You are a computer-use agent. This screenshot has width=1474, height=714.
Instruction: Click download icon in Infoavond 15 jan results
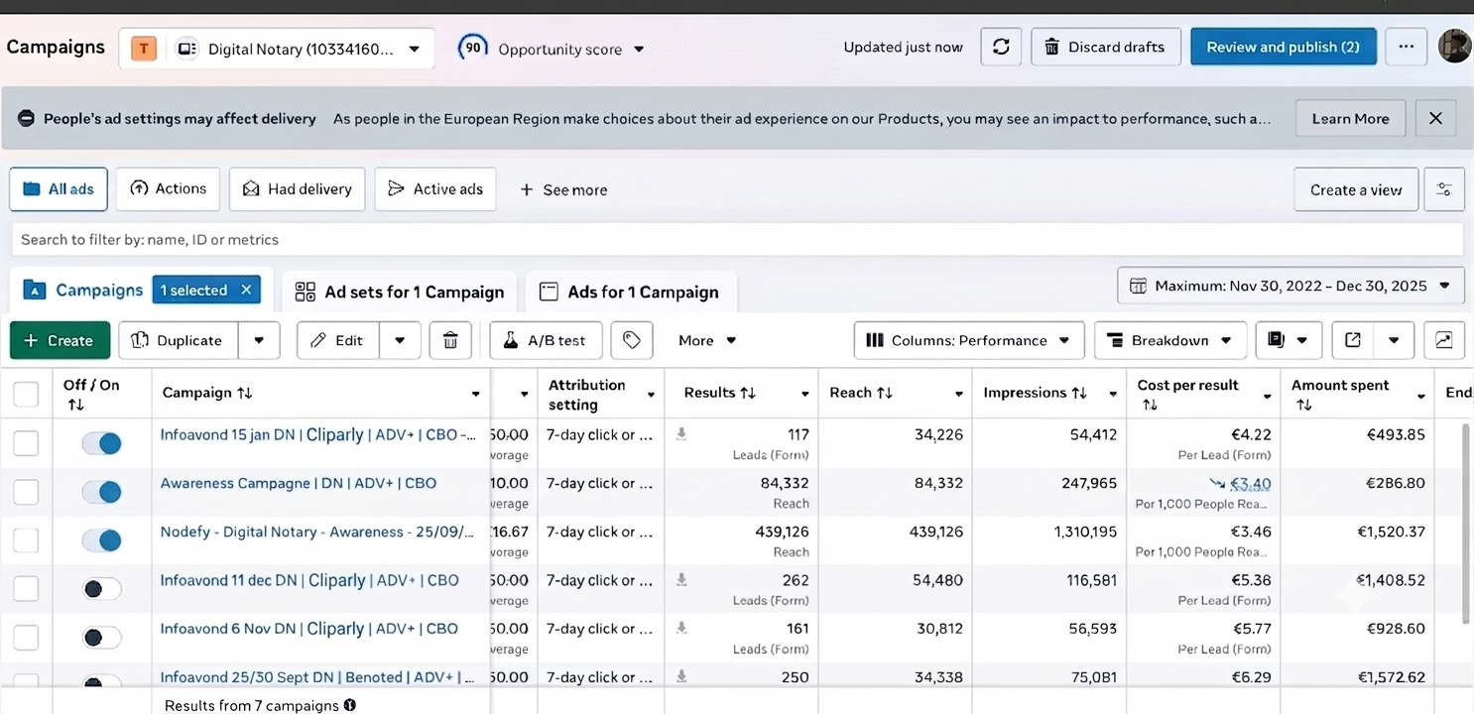click(x=681, y=433)
